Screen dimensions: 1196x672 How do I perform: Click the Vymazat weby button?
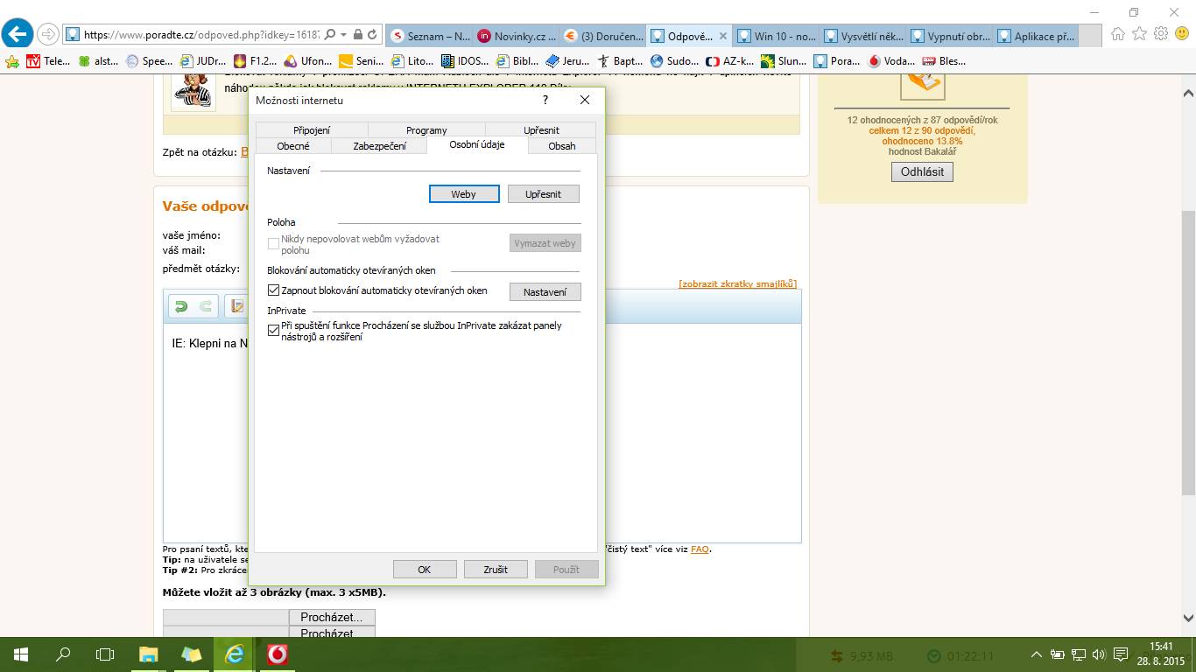coord(545,243)
